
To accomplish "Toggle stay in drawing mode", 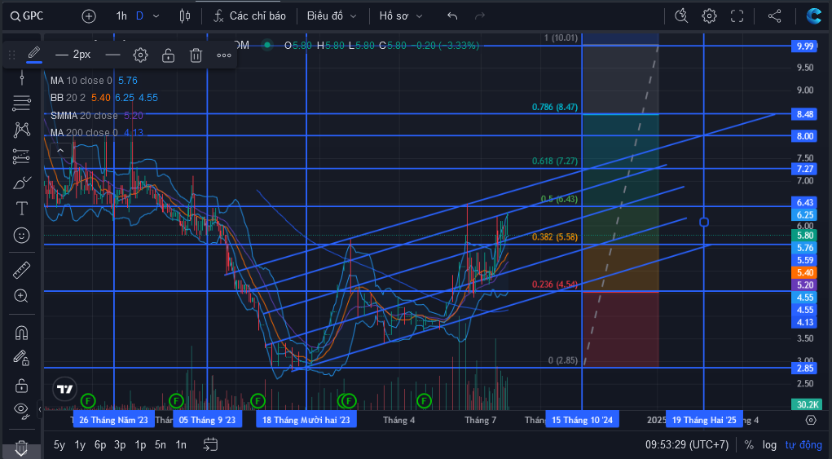I will 21,358.
